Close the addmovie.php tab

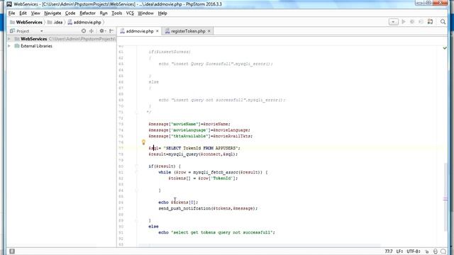pos(157,31)
